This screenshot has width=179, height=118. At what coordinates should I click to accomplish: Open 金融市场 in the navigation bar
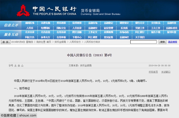[93, 23]
